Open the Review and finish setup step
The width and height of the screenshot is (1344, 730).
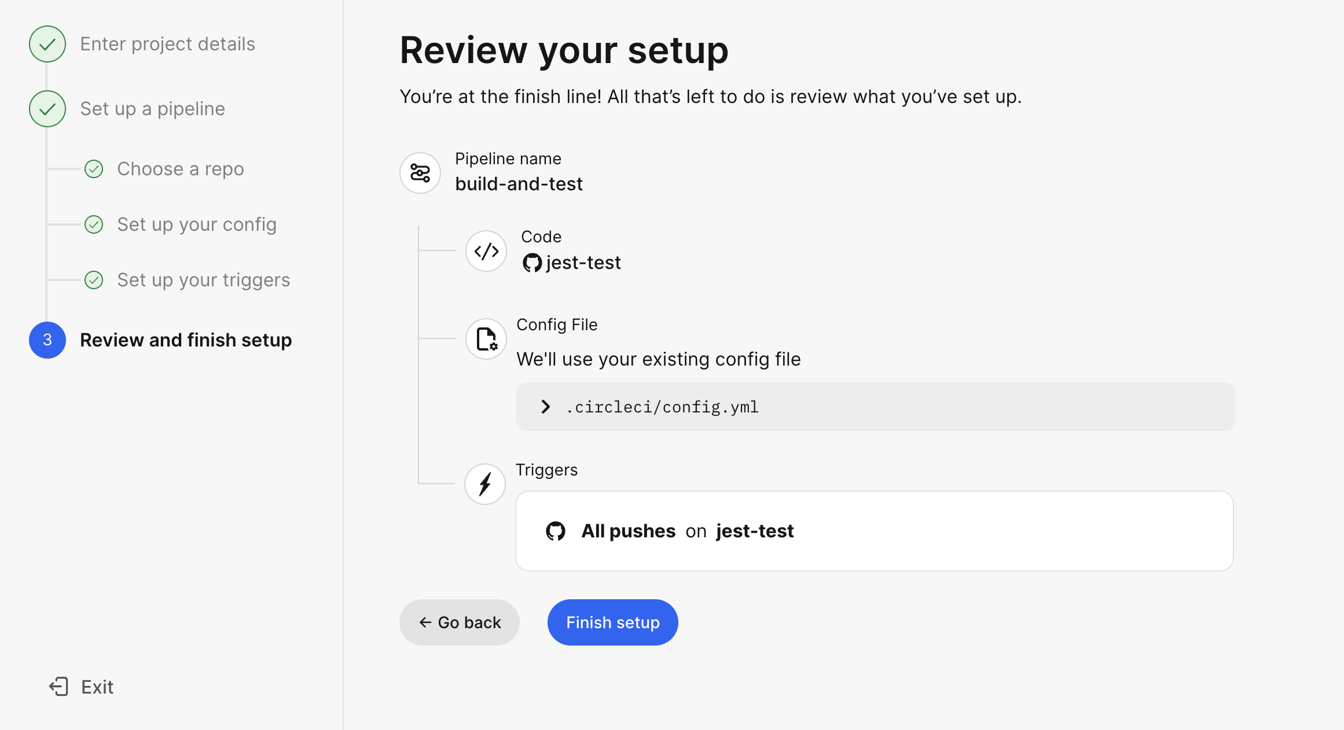(x=186, y=340)
